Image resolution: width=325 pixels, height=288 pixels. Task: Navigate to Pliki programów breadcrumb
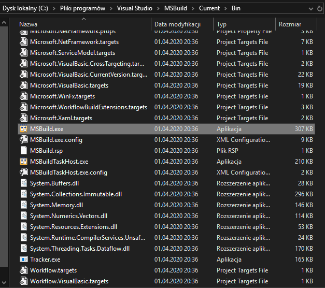[83, 8]
